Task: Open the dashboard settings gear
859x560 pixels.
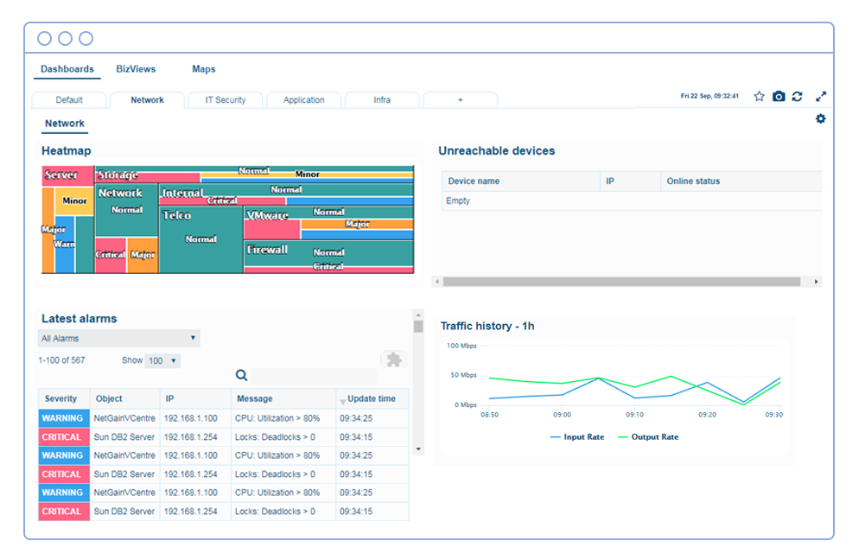Action: pos(820,118)
